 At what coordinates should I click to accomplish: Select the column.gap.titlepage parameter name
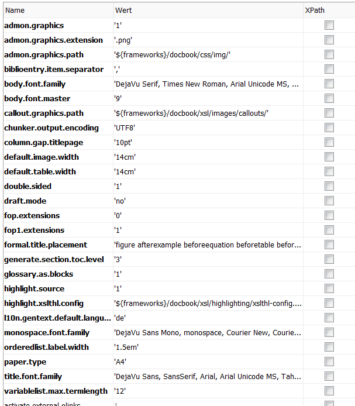[x=44, y=143]
